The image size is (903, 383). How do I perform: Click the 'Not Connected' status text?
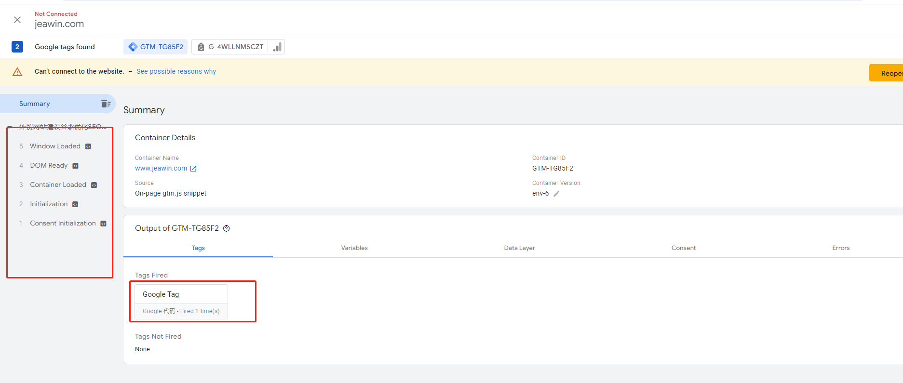click(x=56, y=14)
